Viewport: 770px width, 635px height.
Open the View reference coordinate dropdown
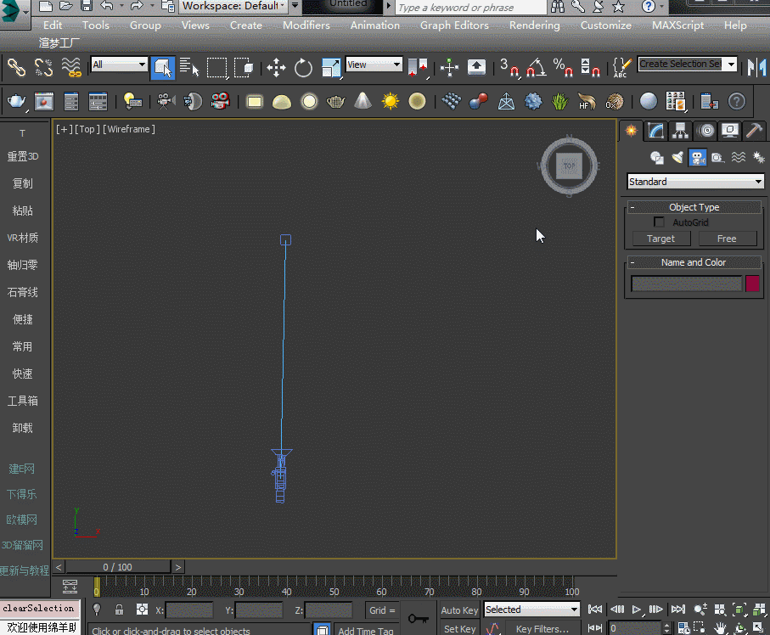374,65
